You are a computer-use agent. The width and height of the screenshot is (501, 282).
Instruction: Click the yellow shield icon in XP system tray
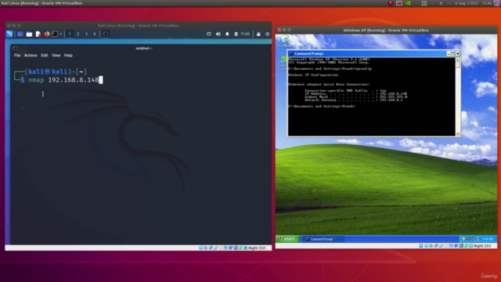coord(463,239)
